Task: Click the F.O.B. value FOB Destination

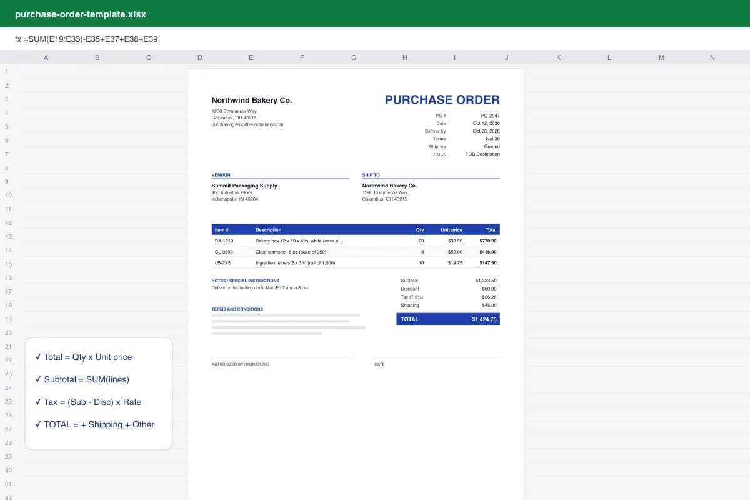Action: 482,154
